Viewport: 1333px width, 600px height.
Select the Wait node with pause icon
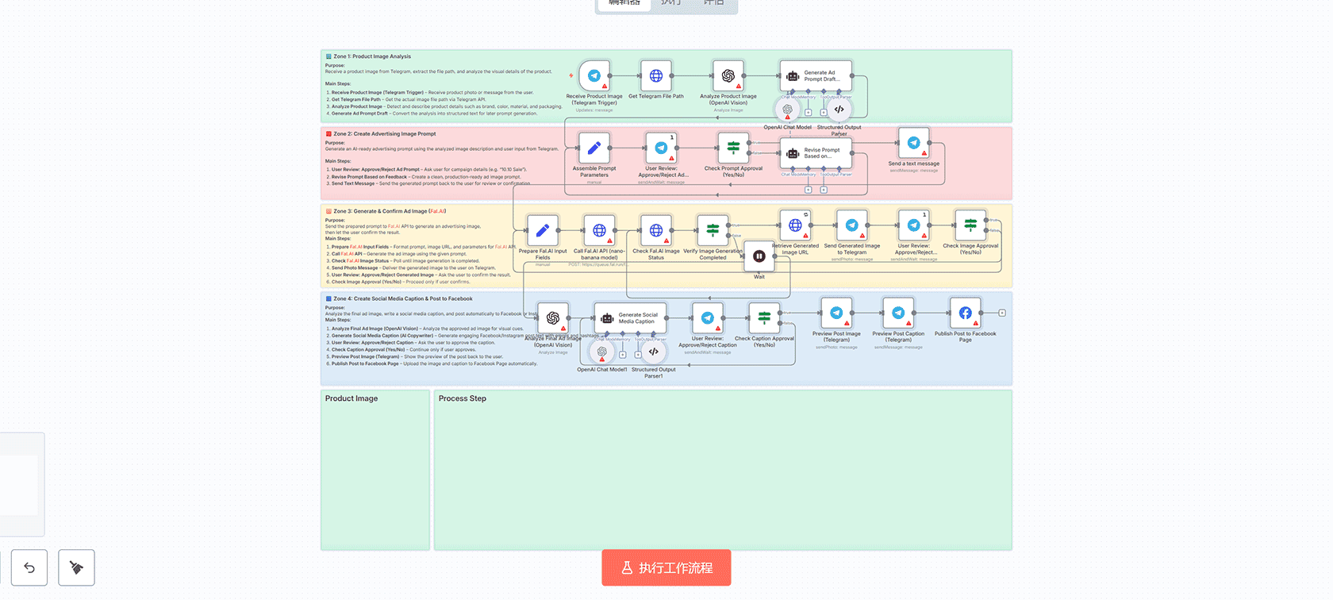(759, 256)
